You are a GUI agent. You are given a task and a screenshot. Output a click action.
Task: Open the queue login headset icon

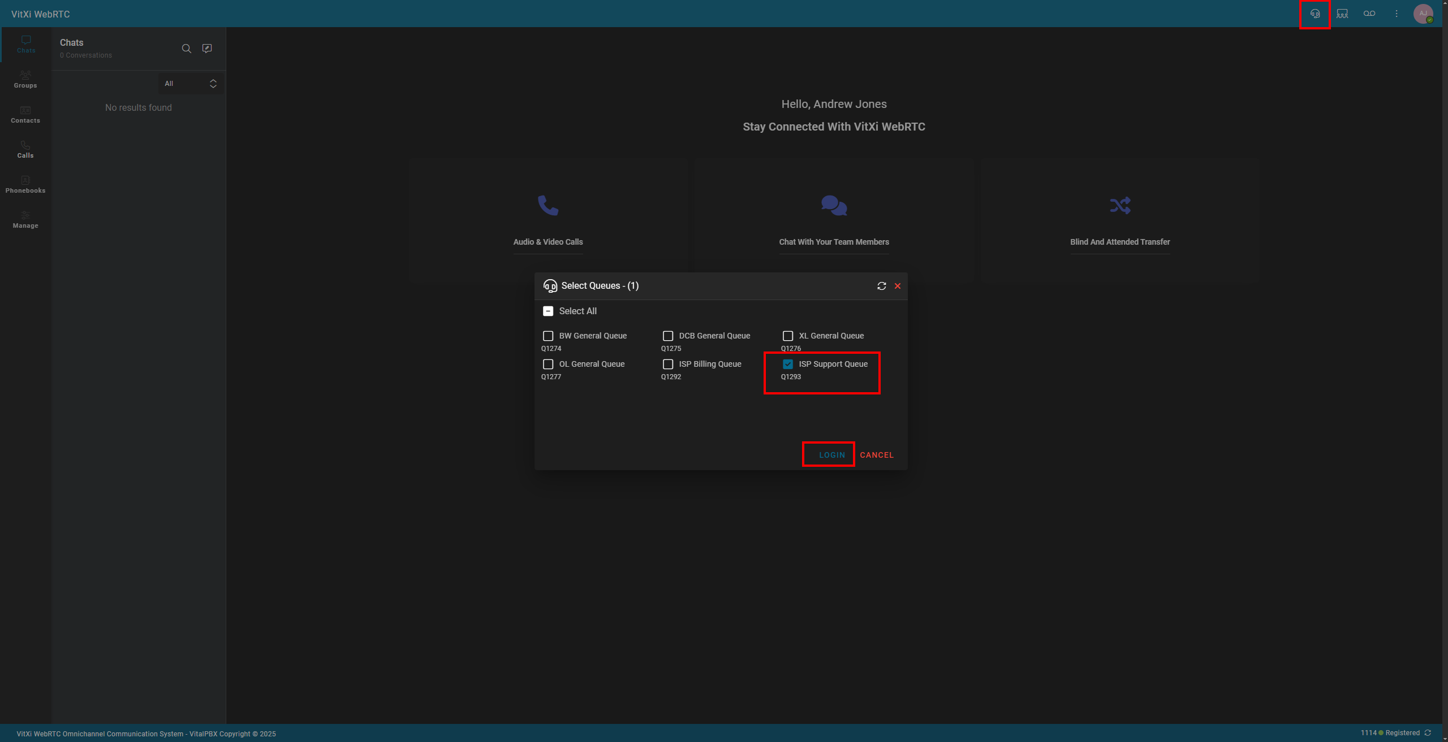pos(1315,14)
